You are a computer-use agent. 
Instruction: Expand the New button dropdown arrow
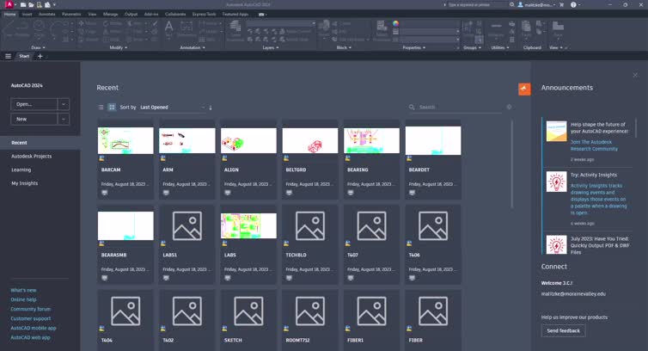coord(64,120)
